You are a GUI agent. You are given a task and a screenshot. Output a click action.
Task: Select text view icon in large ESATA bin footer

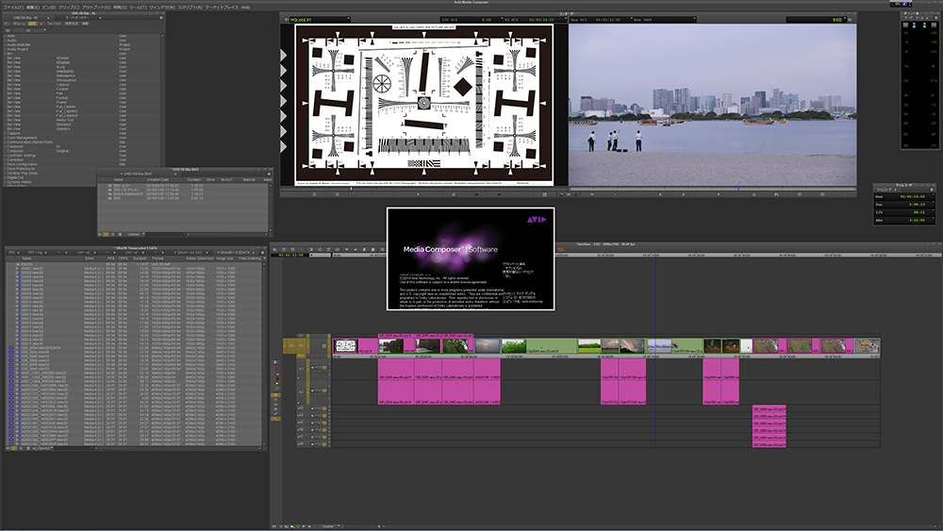[14, 448]
